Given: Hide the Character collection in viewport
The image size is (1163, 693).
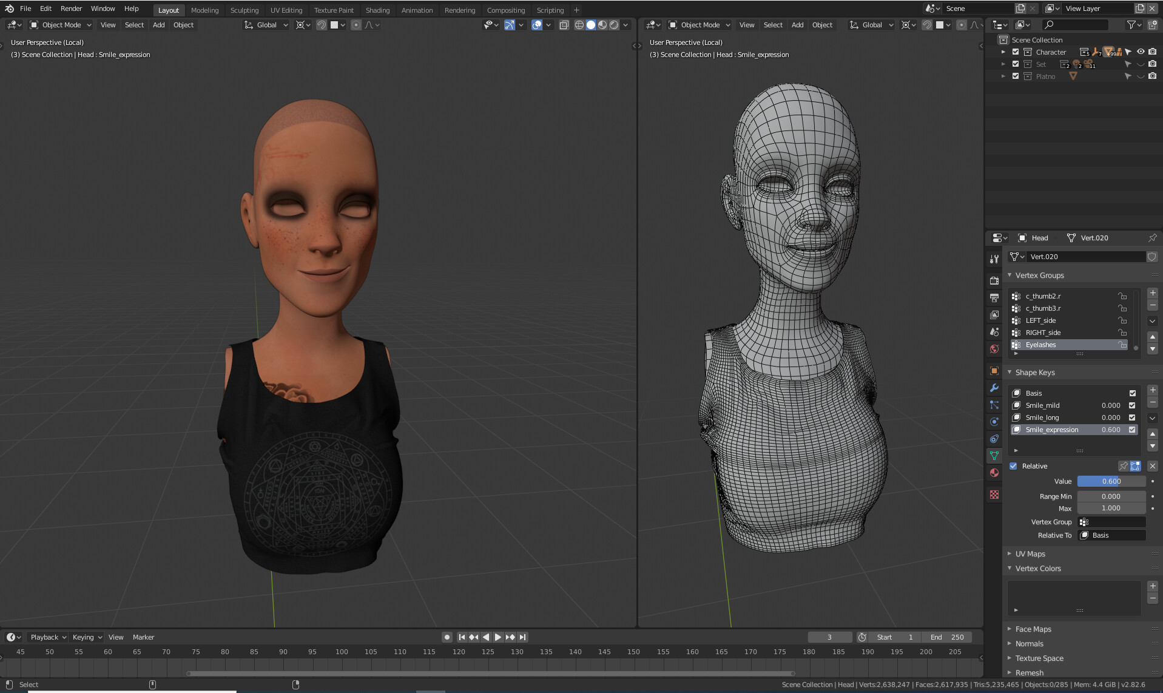Looking at the screenshot, I should (1141, 52).
